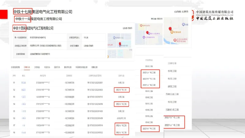Click the Wuhan map thumbnail

point(149,34)
